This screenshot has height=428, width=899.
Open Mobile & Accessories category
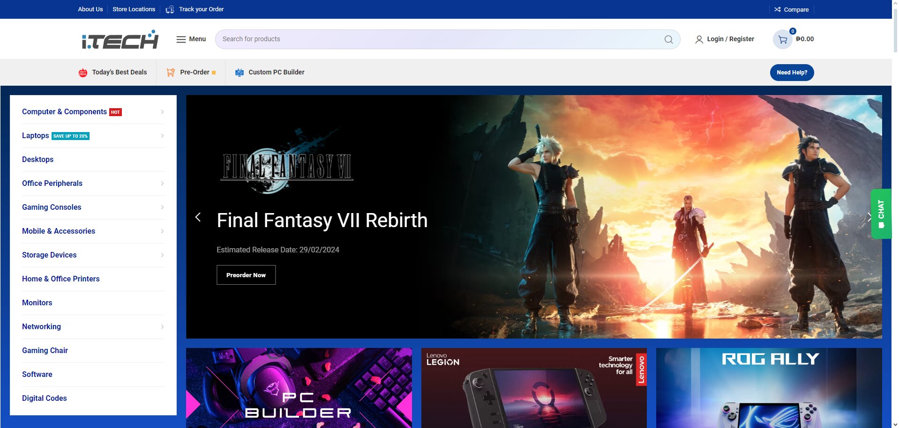click(59, 231)
